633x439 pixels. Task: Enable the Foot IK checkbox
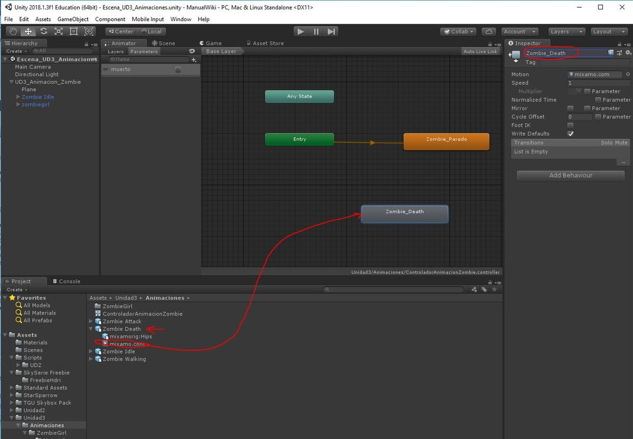point(570,125)
